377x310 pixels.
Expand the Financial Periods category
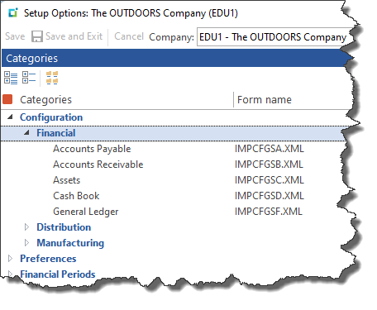[x=10, y=274]
